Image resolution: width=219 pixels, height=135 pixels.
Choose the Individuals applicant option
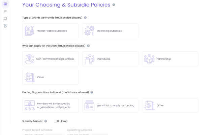click(x=110, y=59)
